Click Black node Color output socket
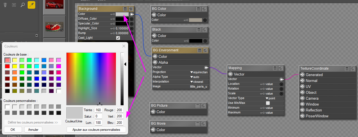 tap(154, 36)
